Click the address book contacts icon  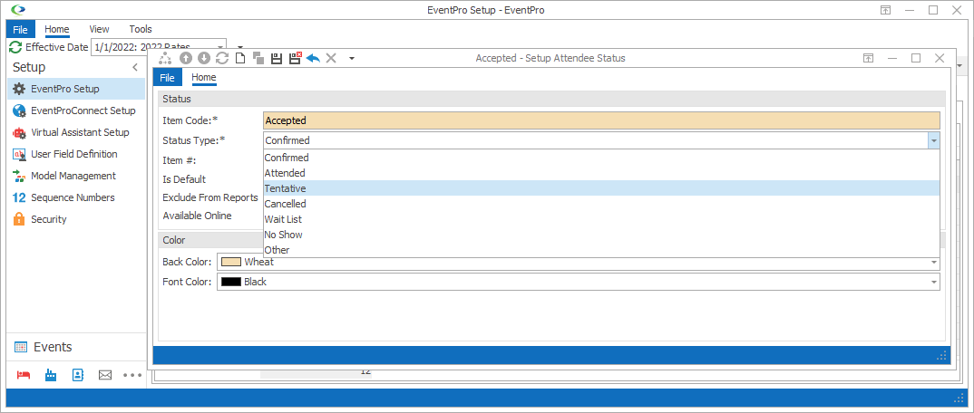[x=78, y=375]
